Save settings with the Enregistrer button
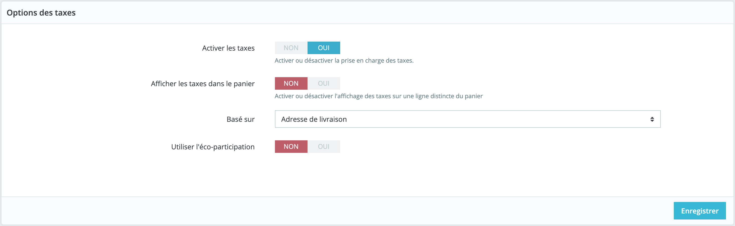735x226 pixels. (x=700, y=211)
